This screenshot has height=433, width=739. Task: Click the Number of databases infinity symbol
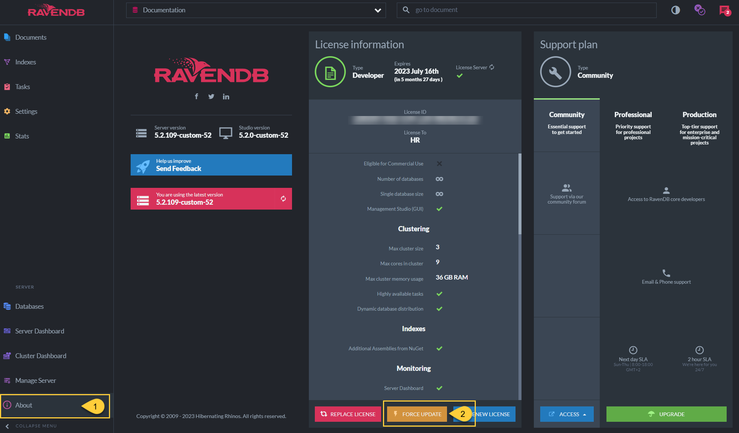pos(440,179)
